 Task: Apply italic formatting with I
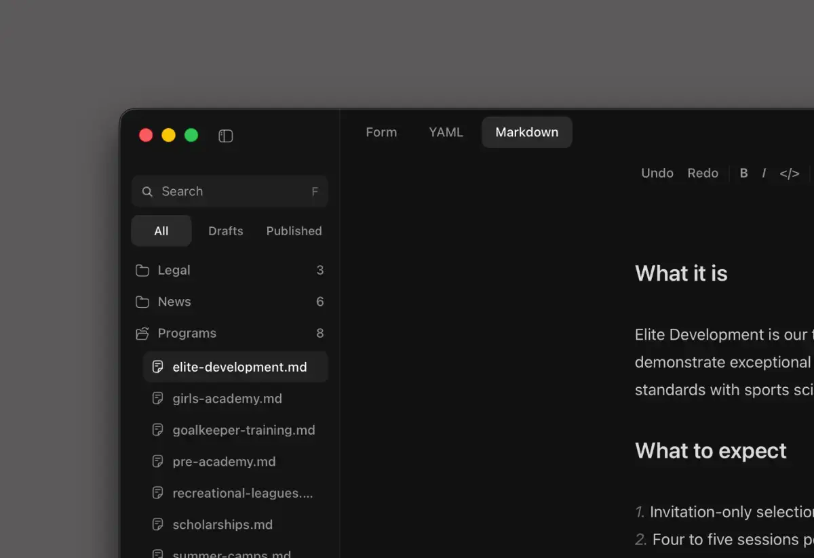coord(764,173)
